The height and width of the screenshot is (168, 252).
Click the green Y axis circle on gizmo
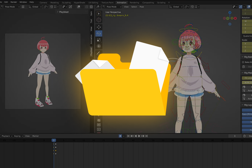click(x=228, y=18)
